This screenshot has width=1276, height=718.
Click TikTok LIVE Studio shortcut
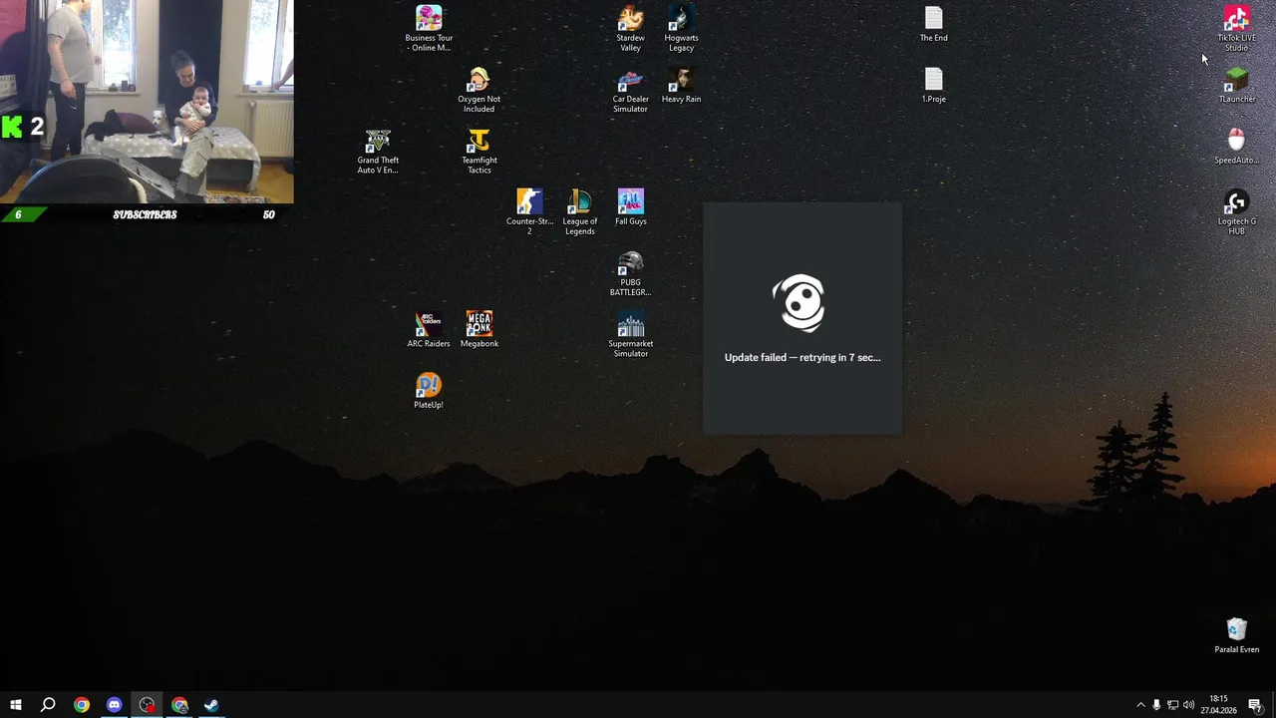click(1236, 28)
